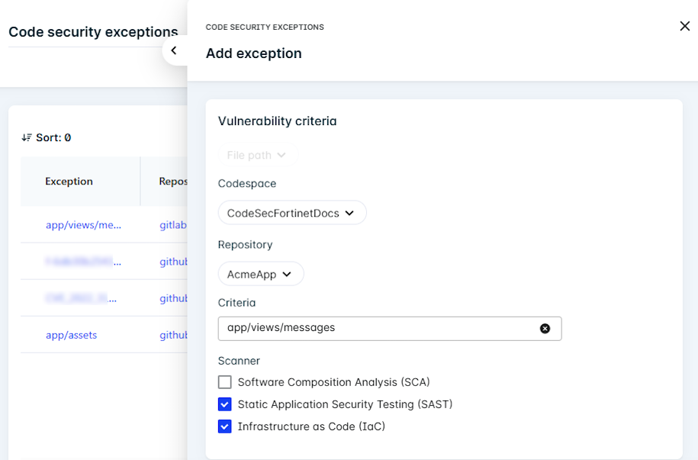Image resolution: width=698 pixels, height=460 pixels.
Task: Click the Sort icon
Action: 27,137
